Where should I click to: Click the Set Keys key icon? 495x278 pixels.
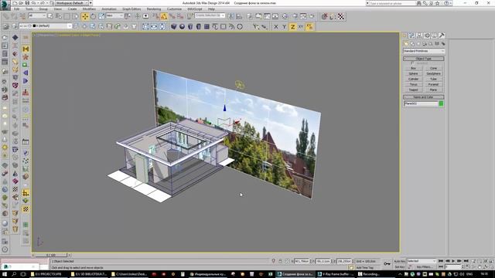tap(387, 263)
